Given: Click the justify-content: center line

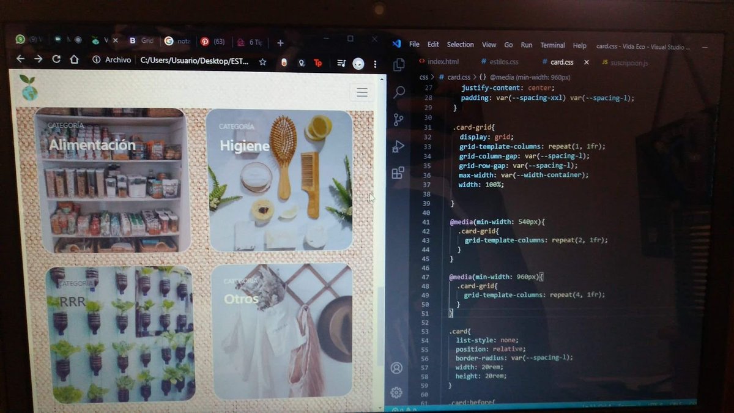Looking at the screenshot, I should 507,87.
